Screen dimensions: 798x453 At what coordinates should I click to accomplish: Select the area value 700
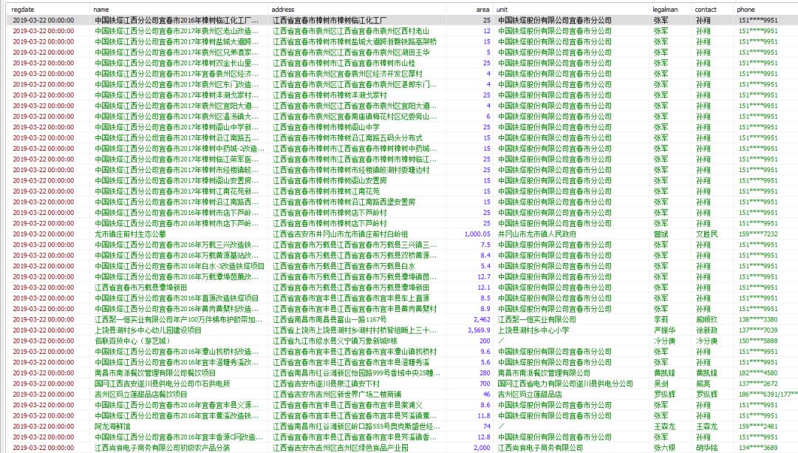point(485,384)
